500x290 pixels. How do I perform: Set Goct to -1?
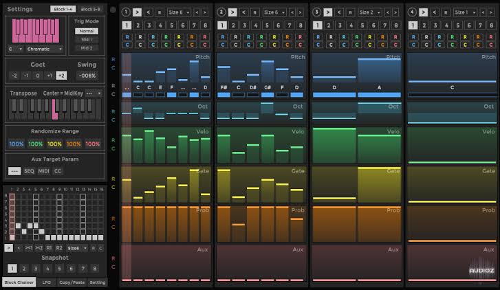(x=26, y=76)
